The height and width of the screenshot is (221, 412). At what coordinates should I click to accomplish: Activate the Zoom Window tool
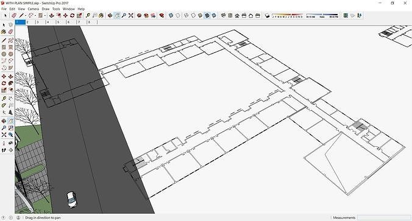(x=10, y=128)
